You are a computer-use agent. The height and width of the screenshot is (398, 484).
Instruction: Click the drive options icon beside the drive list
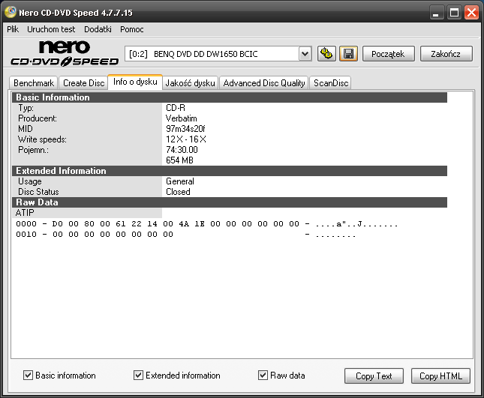click(326, 54)
